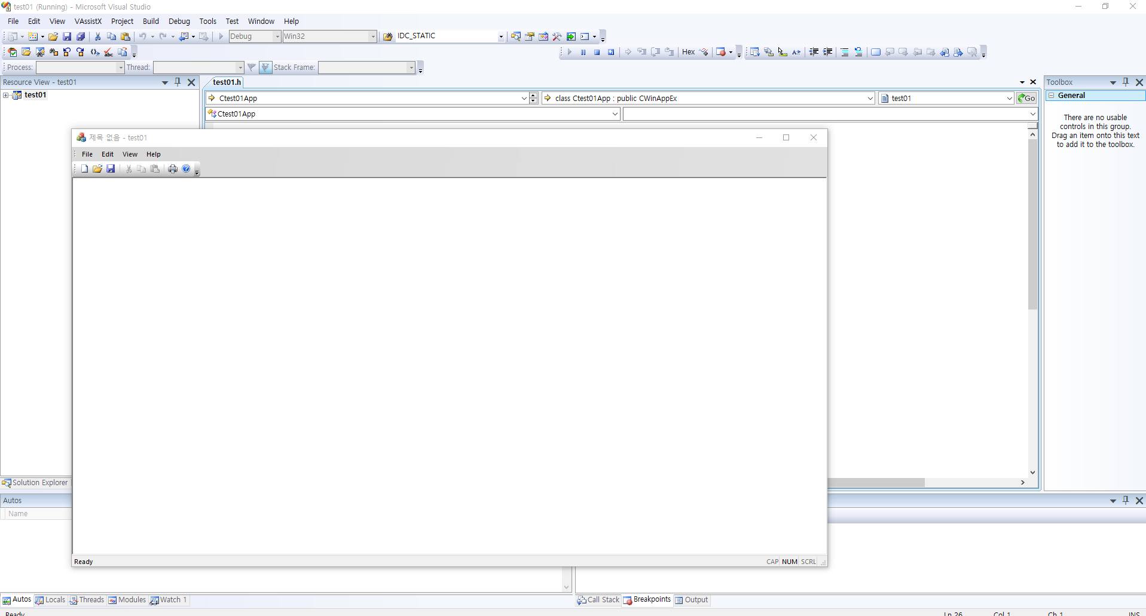This screenshot has width=1146, height=616.
Task: Decrease line indent icon
Action: tap(814, 52)
